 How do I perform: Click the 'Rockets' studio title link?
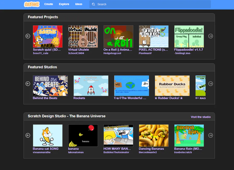[x=79, y=98]
